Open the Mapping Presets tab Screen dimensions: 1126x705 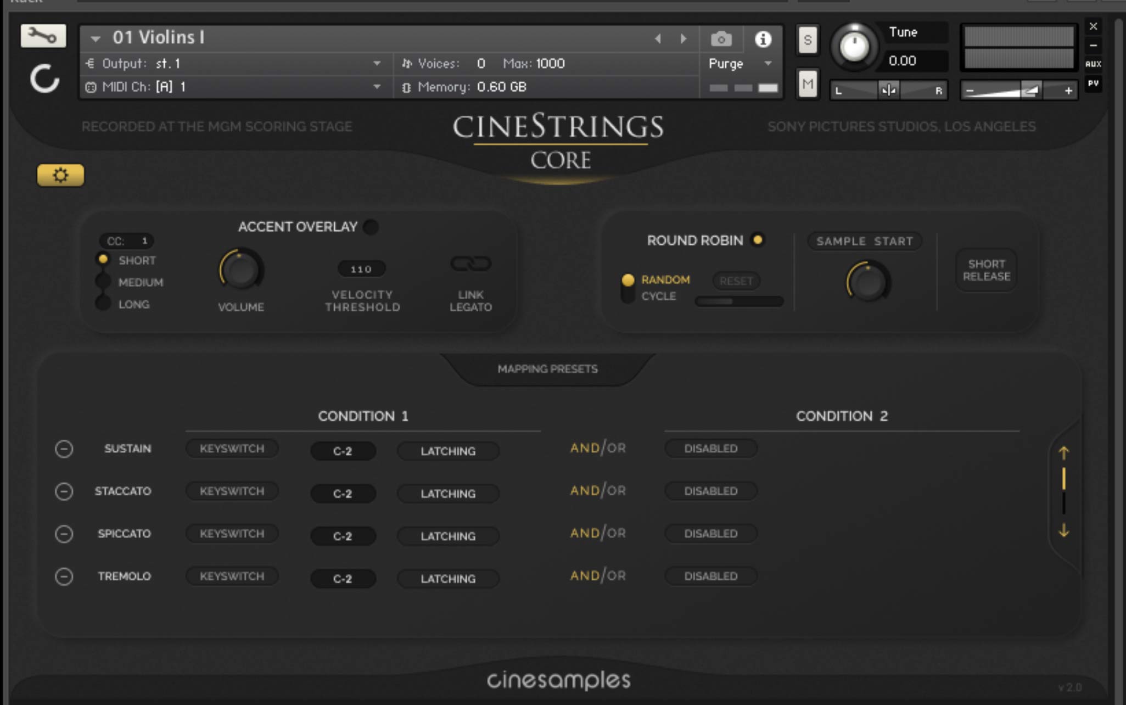click(x=547, y=369)
